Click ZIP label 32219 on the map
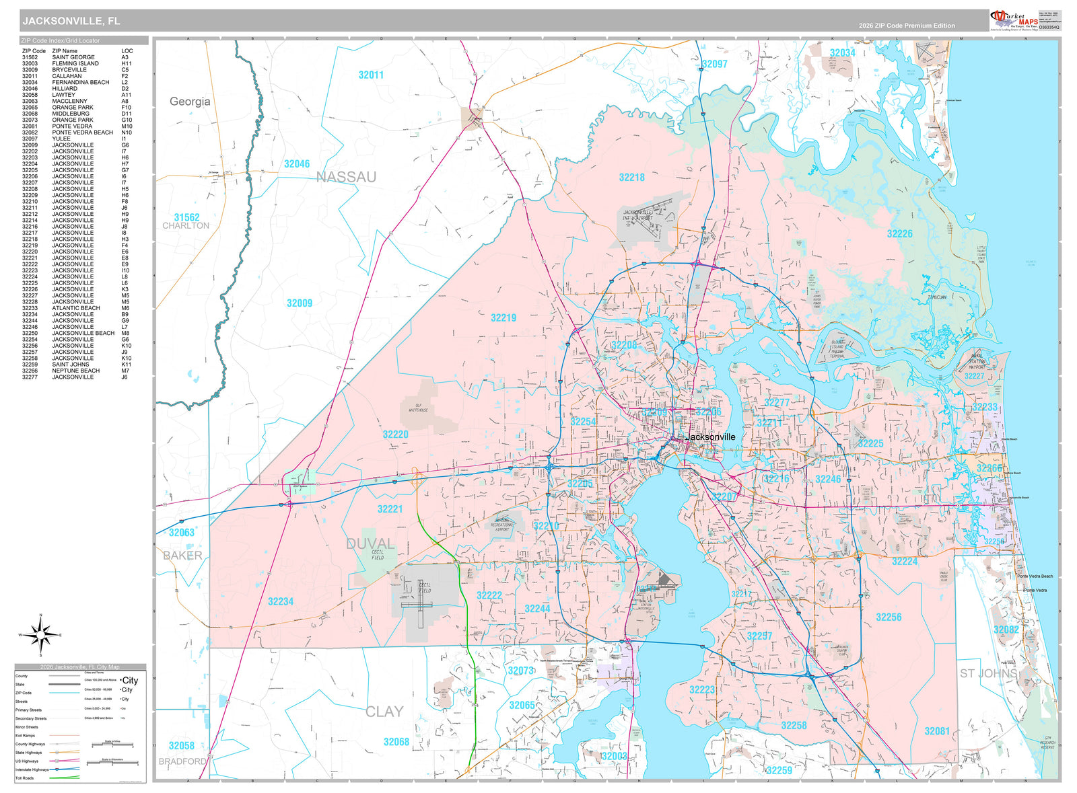The image size is (1077, 793). pyautogui.click(x=503, y=318)
